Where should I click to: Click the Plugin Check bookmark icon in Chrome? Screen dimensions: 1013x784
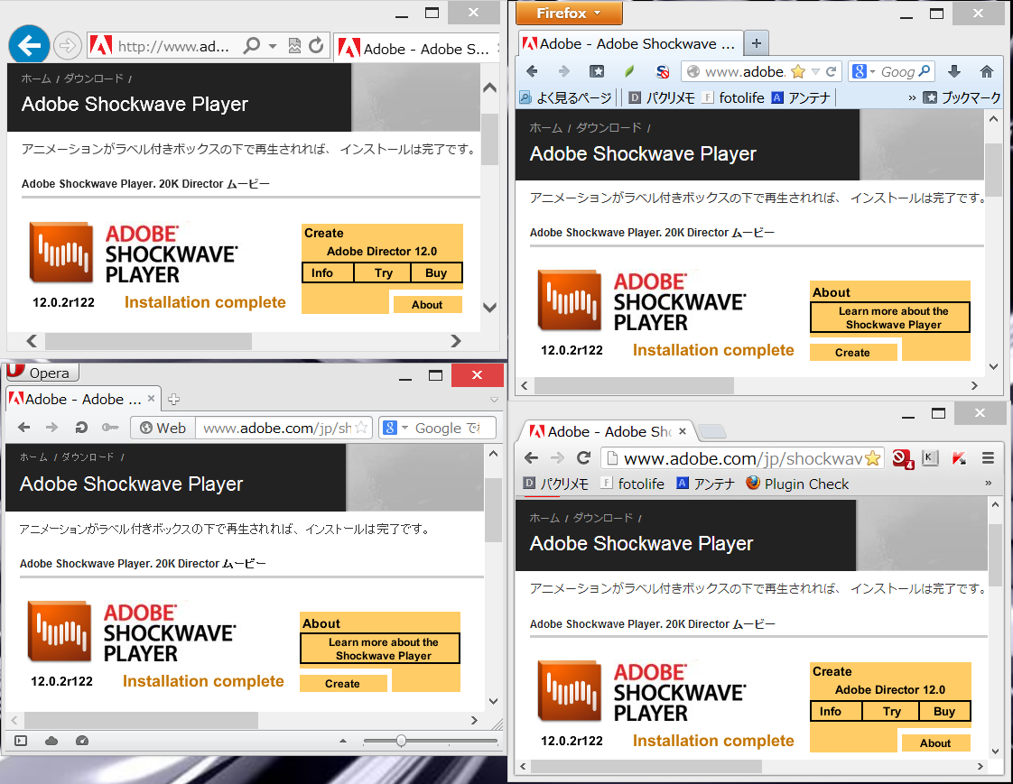click(x=752, y=484)
